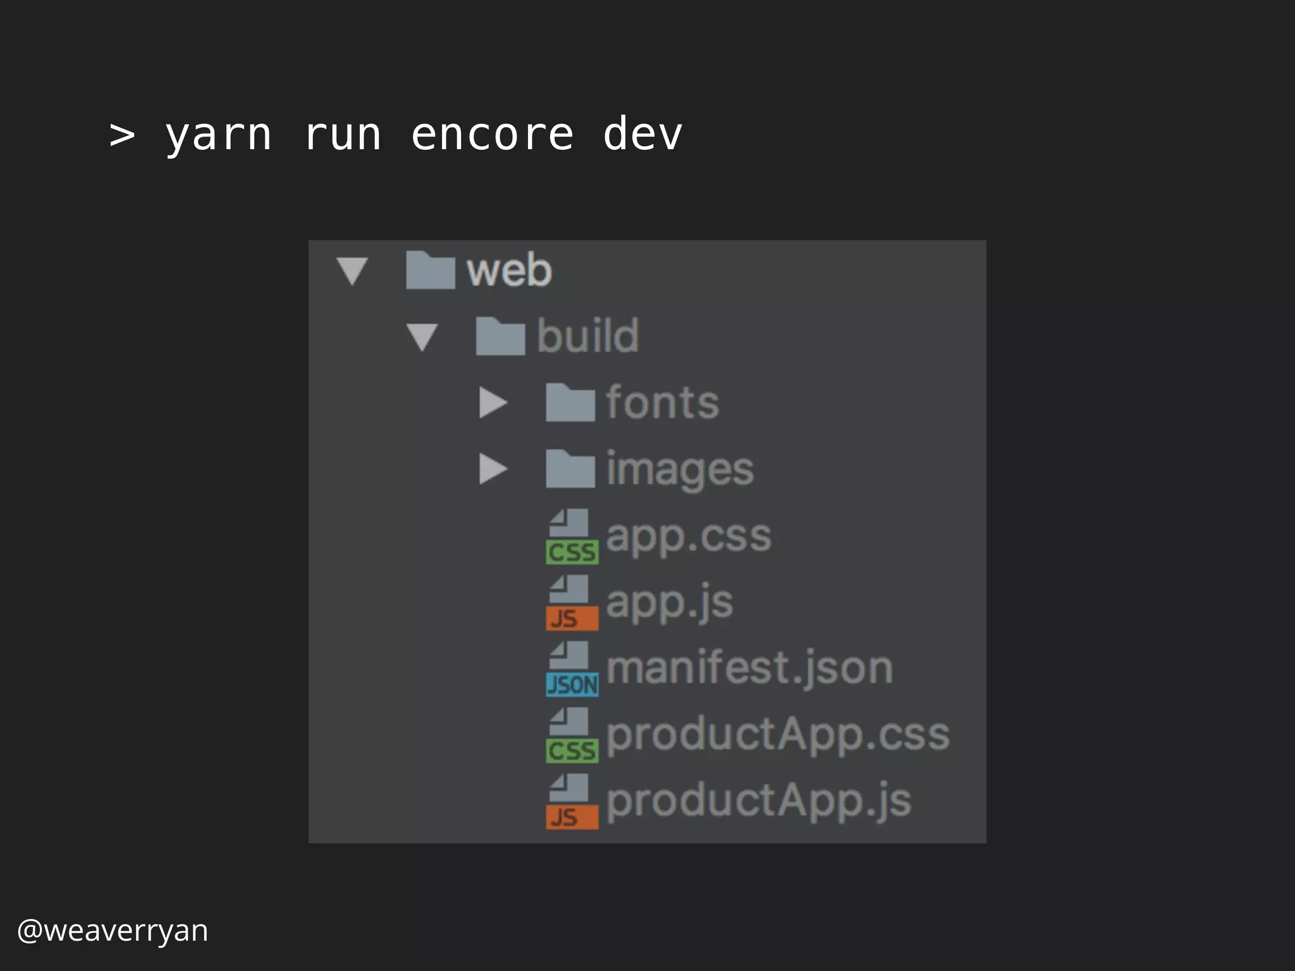Click the CSS file icon for app.css

click(572, 537)
